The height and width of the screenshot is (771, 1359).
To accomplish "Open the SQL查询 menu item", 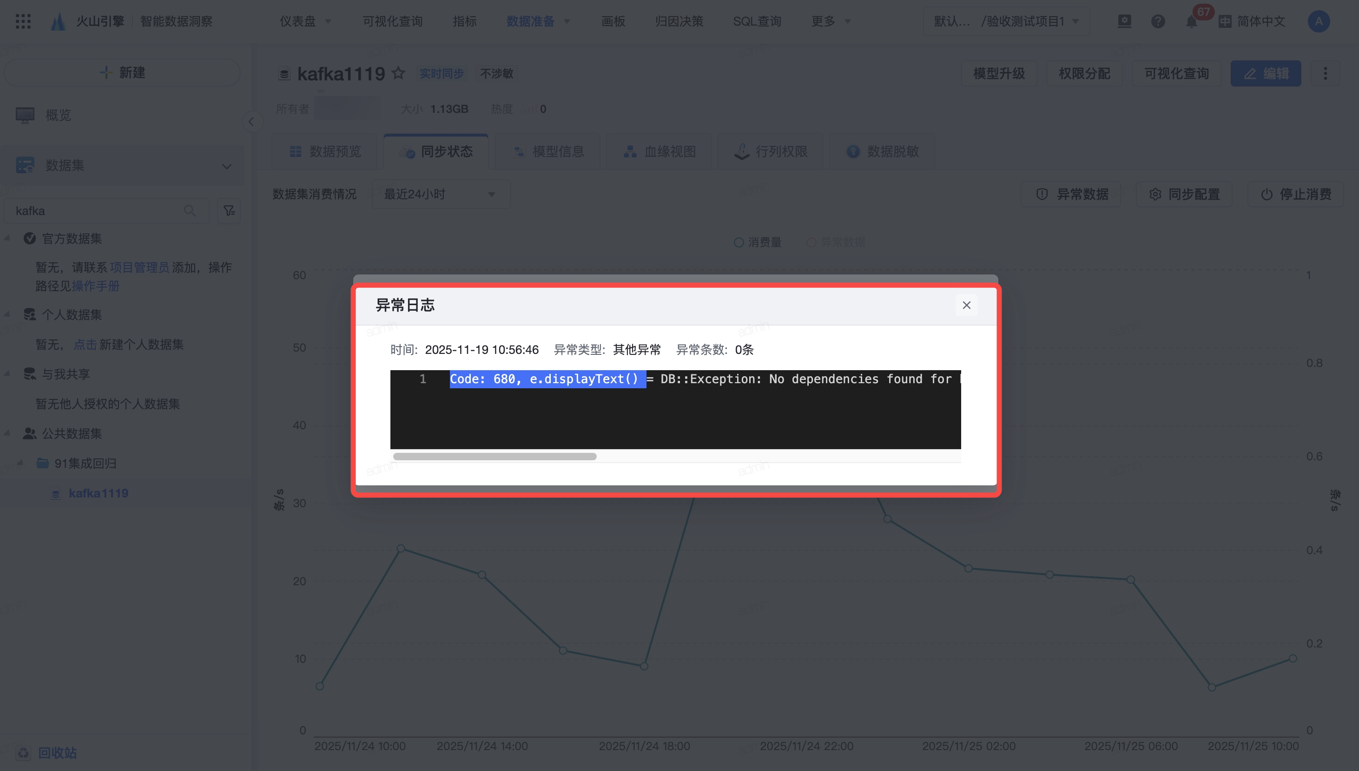I will (757, 21).
